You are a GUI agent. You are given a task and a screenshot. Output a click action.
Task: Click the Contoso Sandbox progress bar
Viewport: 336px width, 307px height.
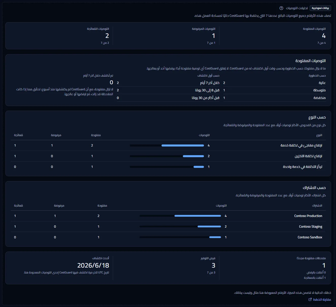[180, 237]
